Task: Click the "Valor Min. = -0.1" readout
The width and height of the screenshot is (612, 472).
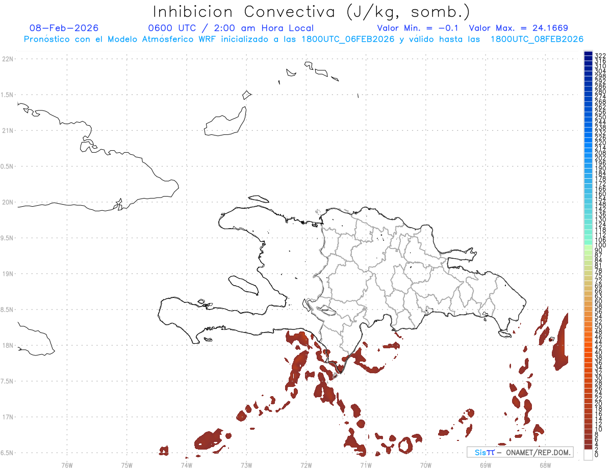Action: (418, 28)
